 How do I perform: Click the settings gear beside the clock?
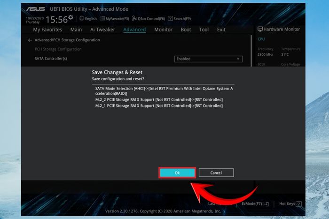pyautogui.click(x=70, y=17)
